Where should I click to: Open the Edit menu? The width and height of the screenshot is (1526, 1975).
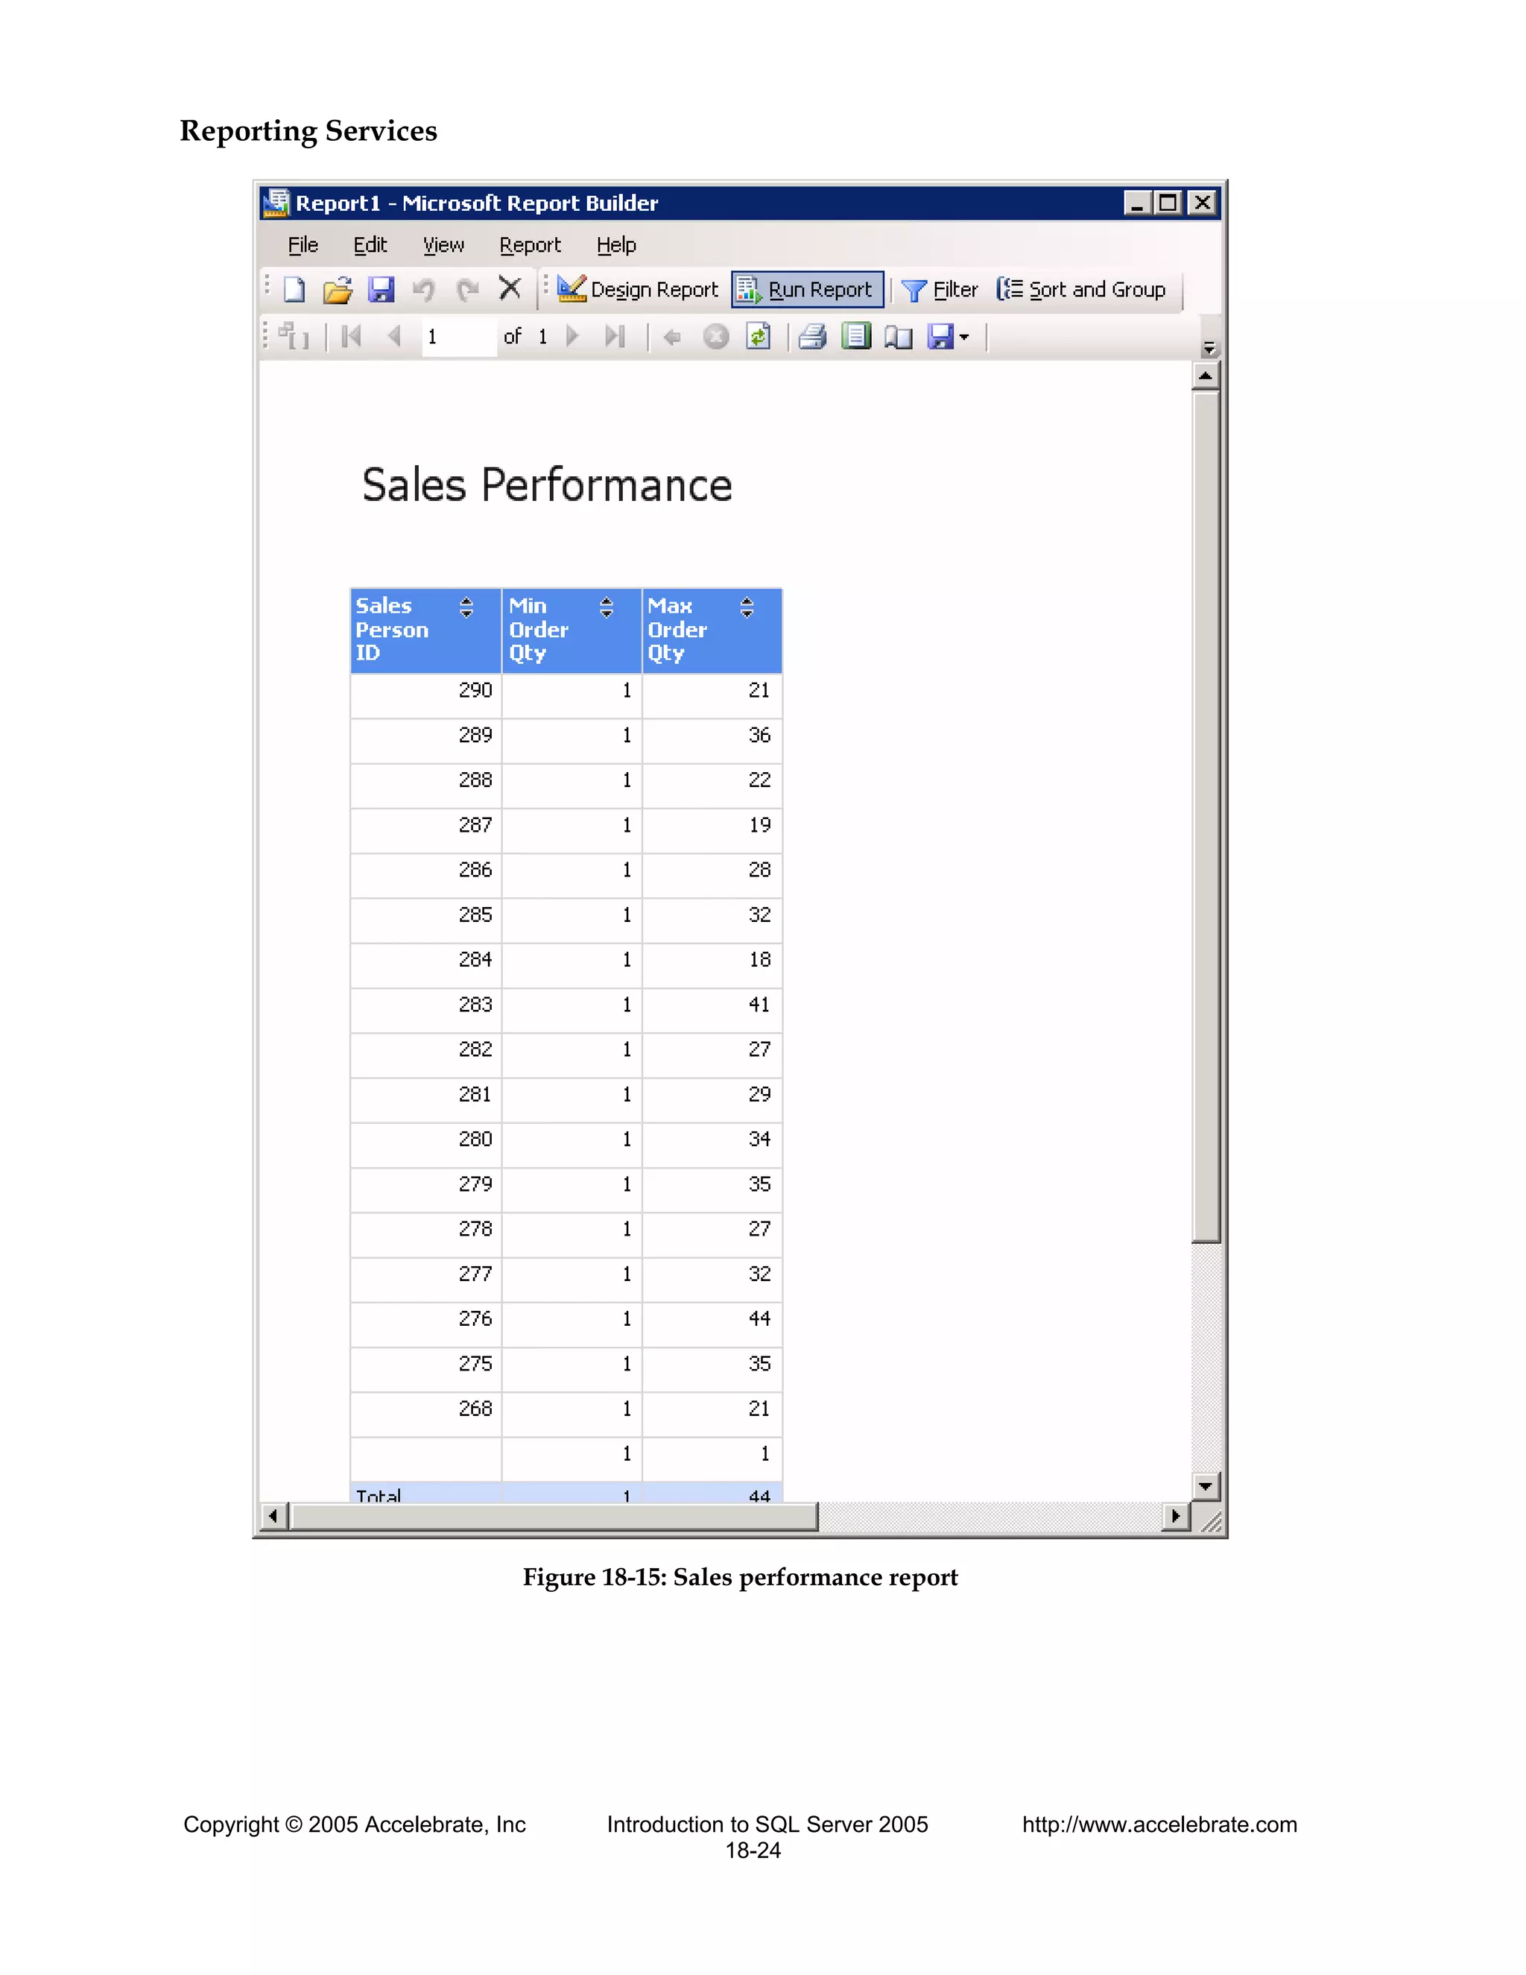[x=370, y=245]
